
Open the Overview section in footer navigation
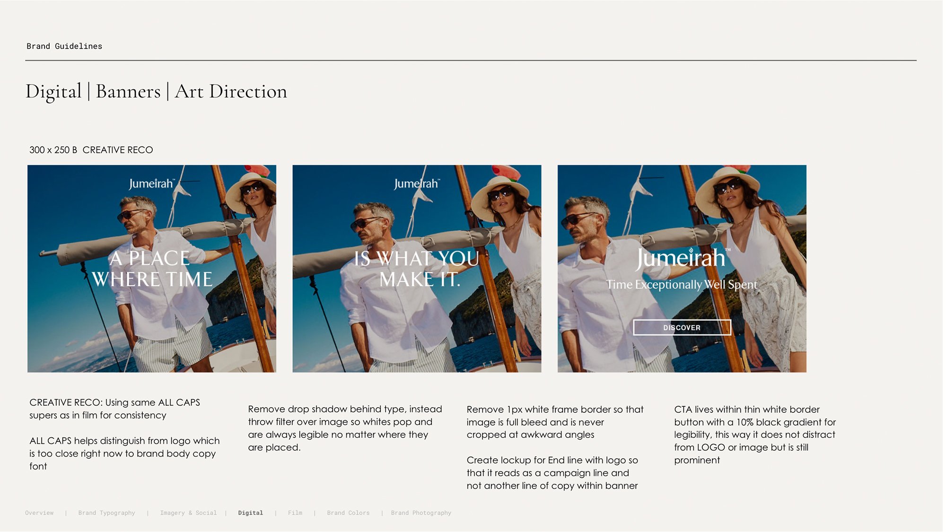tap(39, 513)
